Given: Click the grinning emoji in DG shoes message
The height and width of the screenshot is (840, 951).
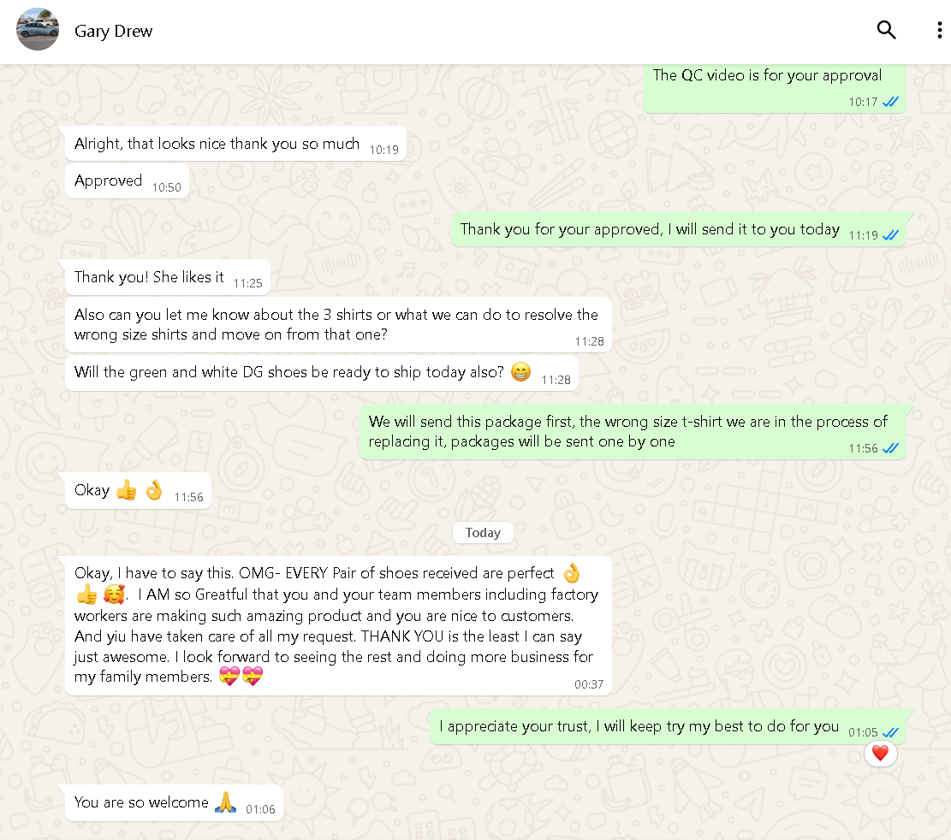Looking at the screenshot, I should tap(520, 372).
